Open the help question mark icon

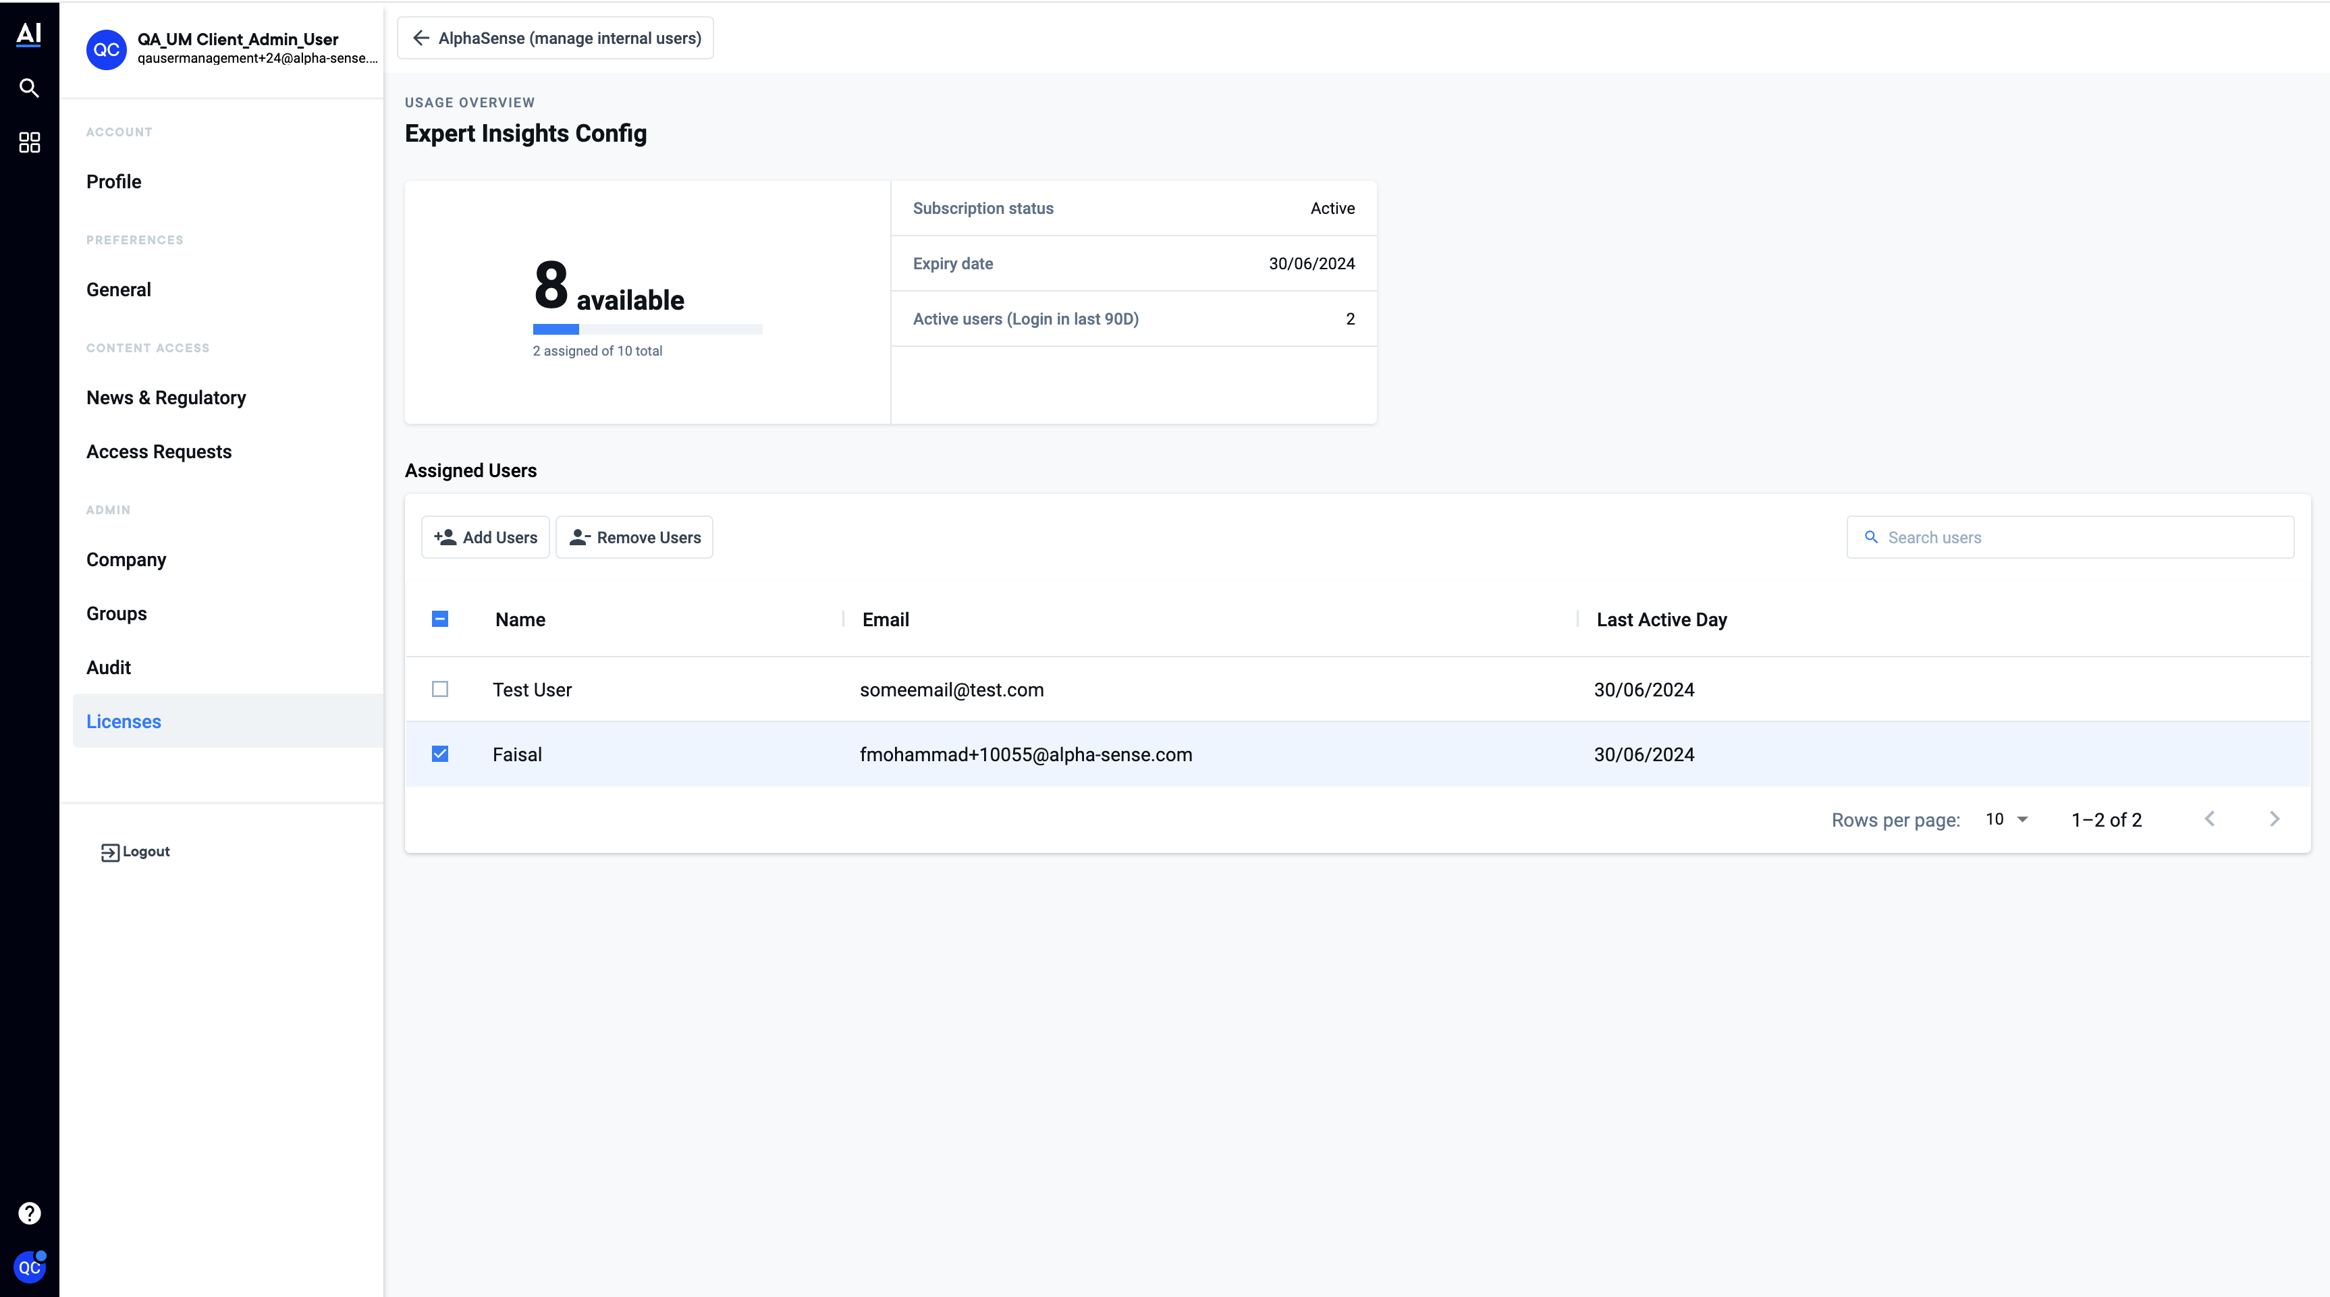click(29, 1213)
